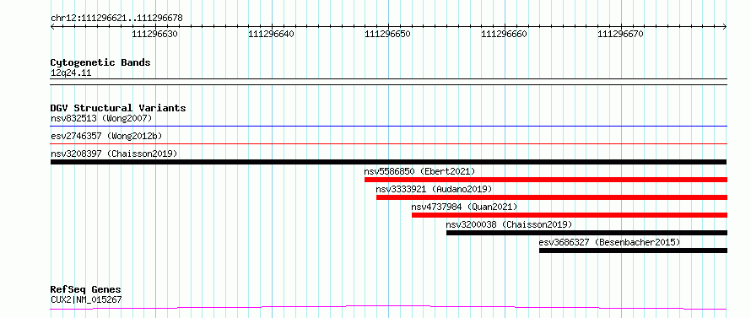Click the black bar under nsv3200038
The width and height of the screenshot is (751, 318).
(586, 233)
